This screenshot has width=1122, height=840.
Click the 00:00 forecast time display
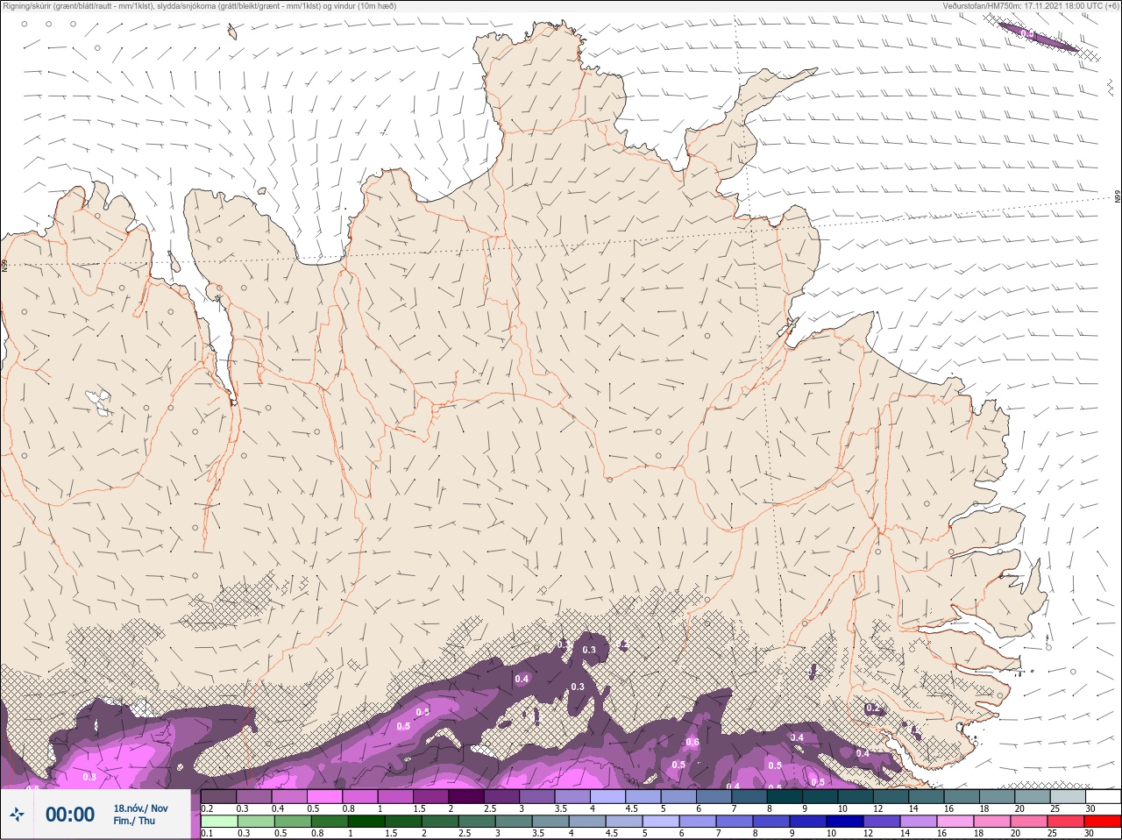pos(70,815)
